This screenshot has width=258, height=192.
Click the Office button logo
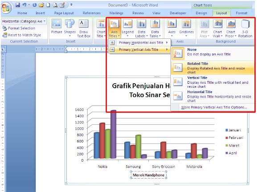tap(6, 8)
